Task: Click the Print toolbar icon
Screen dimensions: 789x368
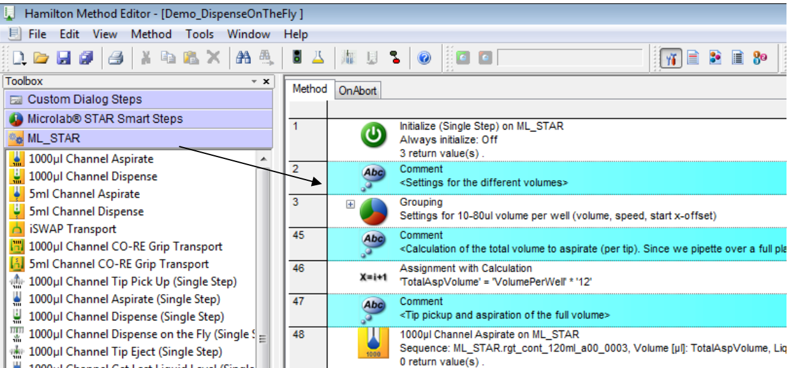Action: pyautogui.click(x=116, y=58)
